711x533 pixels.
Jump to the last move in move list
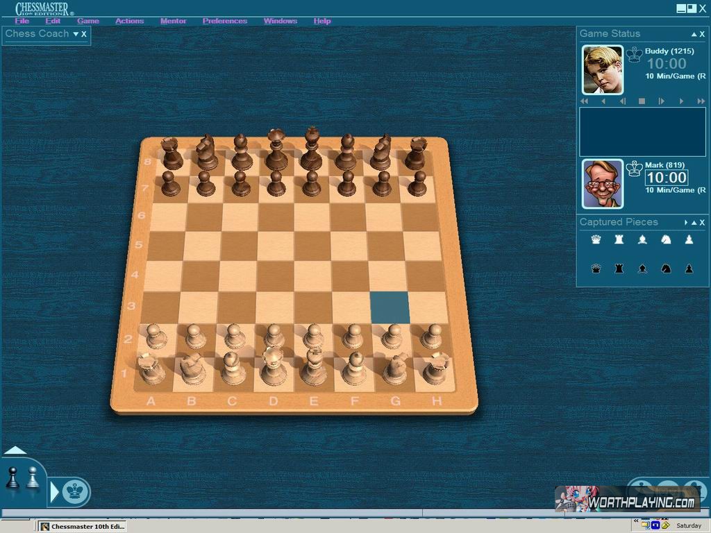coord(701,101)
